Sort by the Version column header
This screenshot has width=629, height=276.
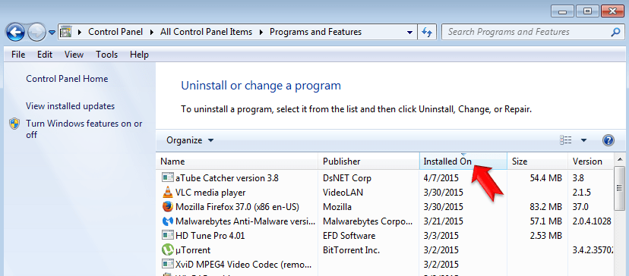coord(591,162)
